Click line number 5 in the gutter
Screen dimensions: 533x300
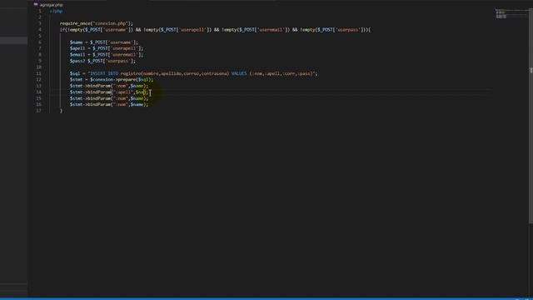coord(40,36)
